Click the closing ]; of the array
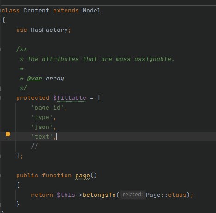Screen dimensions: 216x213 click(x=20, y=156)
